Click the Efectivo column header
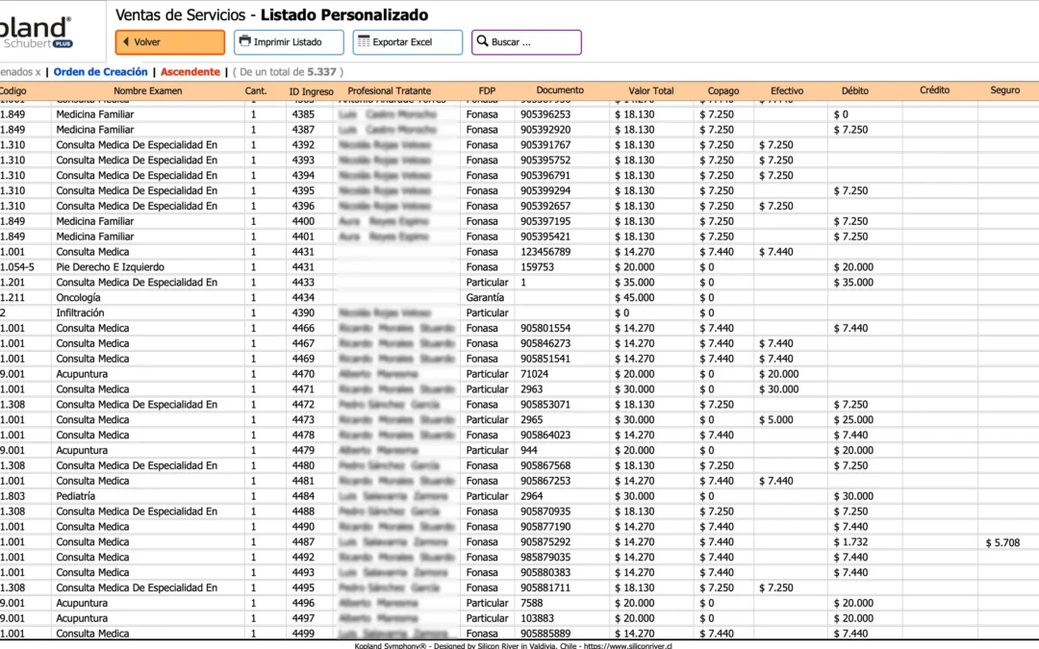The width and height of the screenshot is (1039, 649). (x=787, y=90)
